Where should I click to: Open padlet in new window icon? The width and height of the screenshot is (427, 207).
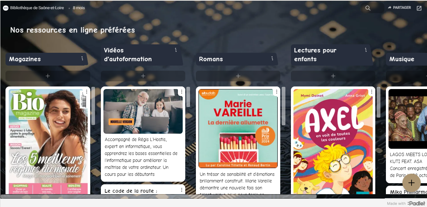pyautogui.click(x=419, y=8)
